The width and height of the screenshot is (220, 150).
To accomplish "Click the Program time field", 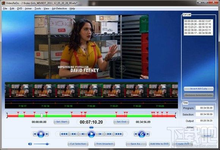I will (205, 108).
